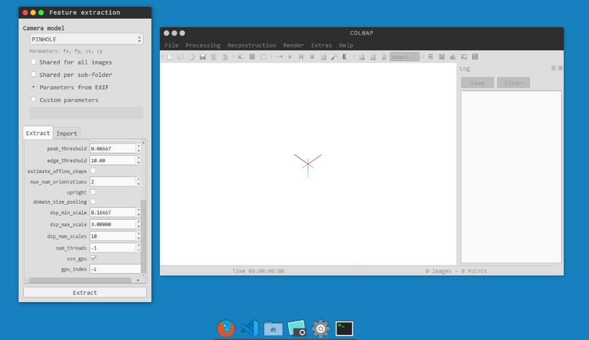Click the vertical scrollbar in the Extract options
Viewport: 589px width, 340px height.
[x=143, y=236]
